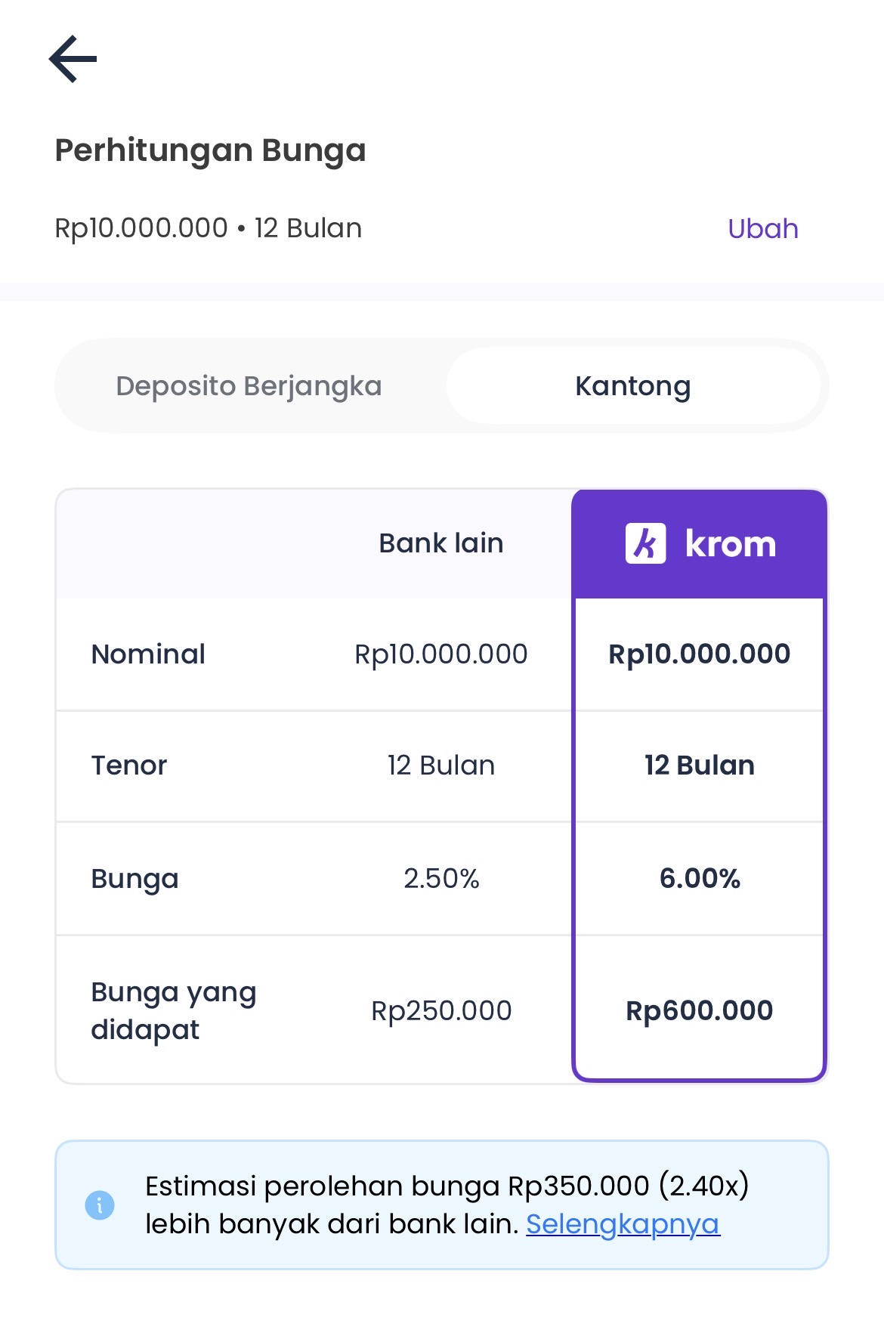Screen dimensions: 884x1333
Task: Click the Nominal row label
Action: pyautogui.click(x=148, y=654)
